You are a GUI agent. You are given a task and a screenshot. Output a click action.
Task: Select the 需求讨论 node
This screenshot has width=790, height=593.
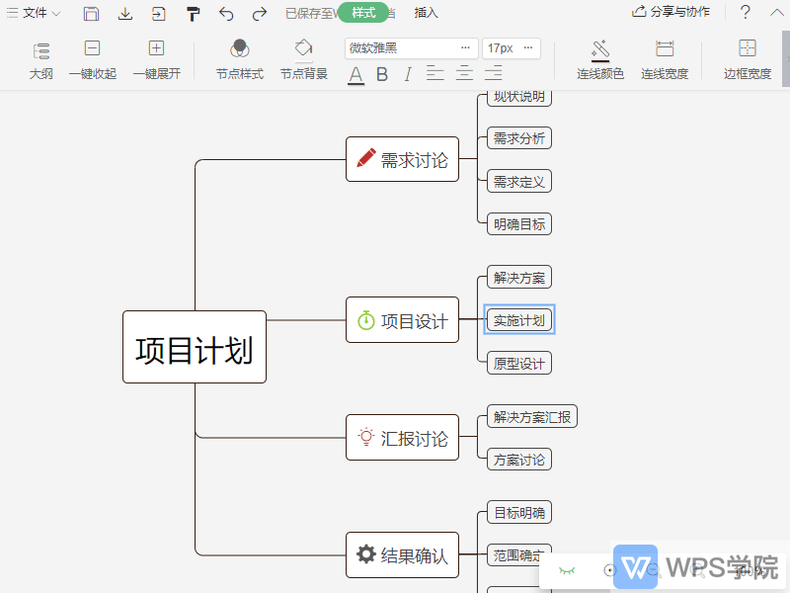(x=402, y=159)
